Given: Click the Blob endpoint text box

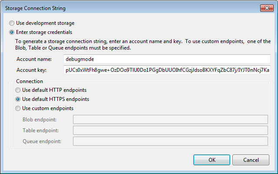Looking at the screenshot, I should pos(170,120).
